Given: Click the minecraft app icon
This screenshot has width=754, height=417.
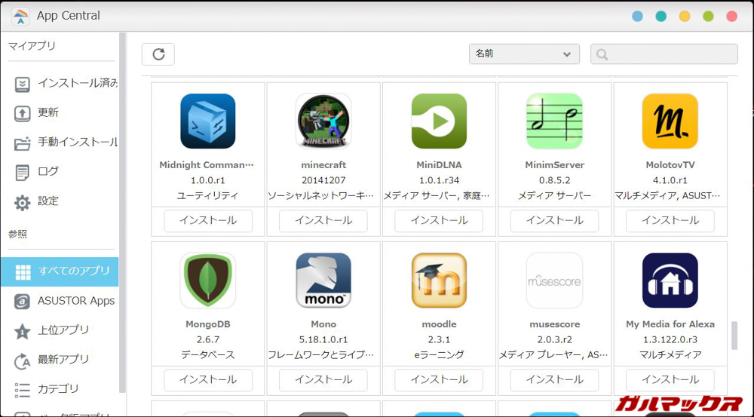Looking at the screenshot, I should click(x=323, y=121).
